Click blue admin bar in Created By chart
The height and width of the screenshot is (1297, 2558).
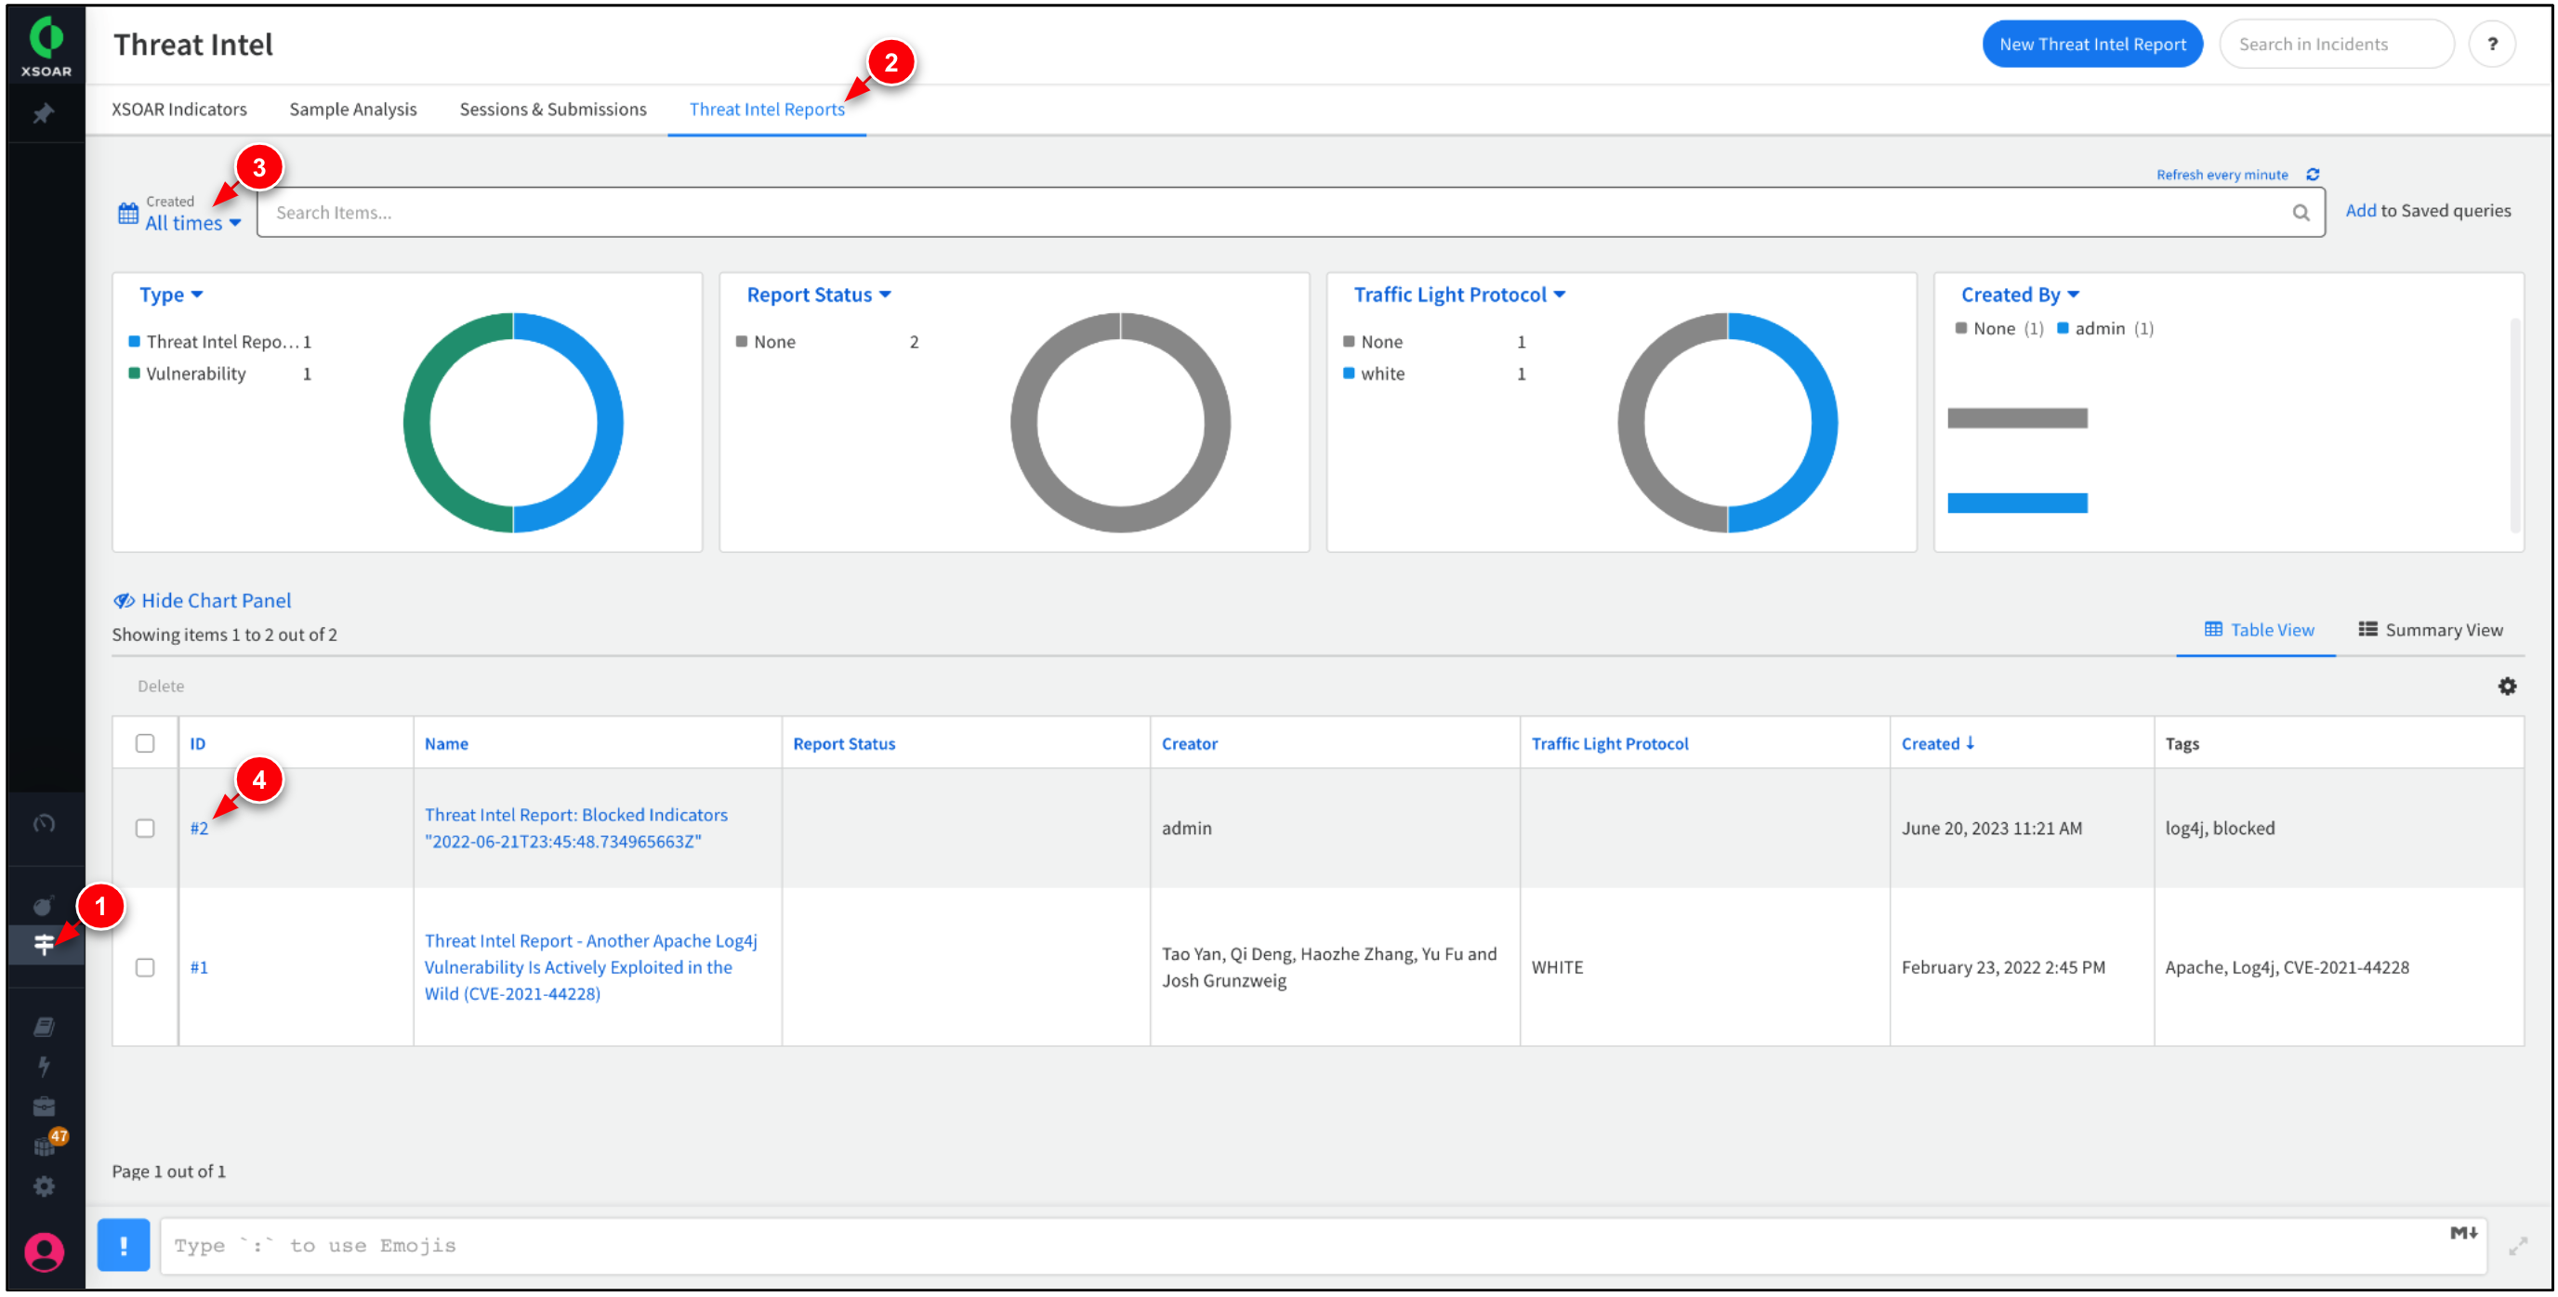point(2017,504)
